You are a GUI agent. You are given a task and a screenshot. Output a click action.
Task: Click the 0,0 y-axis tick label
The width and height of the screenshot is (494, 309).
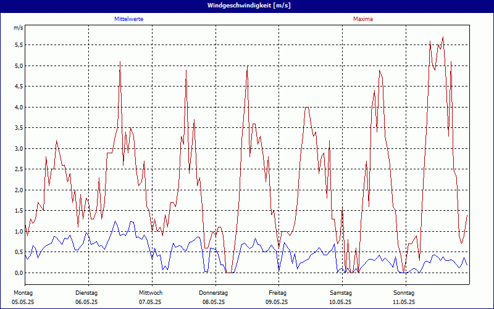click(19, 273)
